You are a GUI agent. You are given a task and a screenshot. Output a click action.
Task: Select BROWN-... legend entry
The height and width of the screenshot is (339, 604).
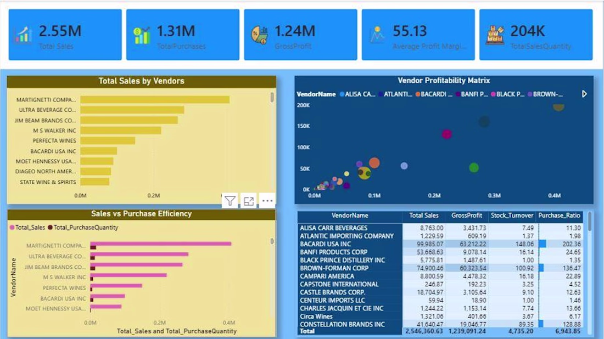tap(545, 94)
